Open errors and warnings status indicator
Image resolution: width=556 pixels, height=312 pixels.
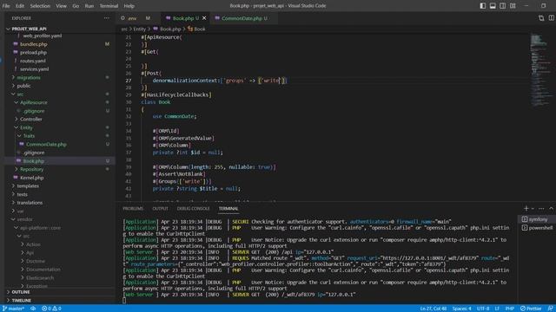51,309
